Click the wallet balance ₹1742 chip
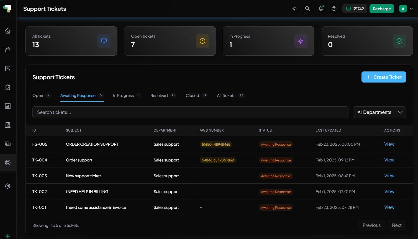Image resolution: width=418 pixels, height=239 pixels. pos(355,9)
